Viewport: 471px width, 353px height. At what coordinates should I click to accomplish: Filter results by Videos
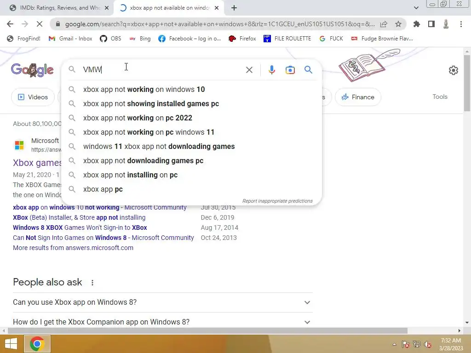click(x=33, y=97)
